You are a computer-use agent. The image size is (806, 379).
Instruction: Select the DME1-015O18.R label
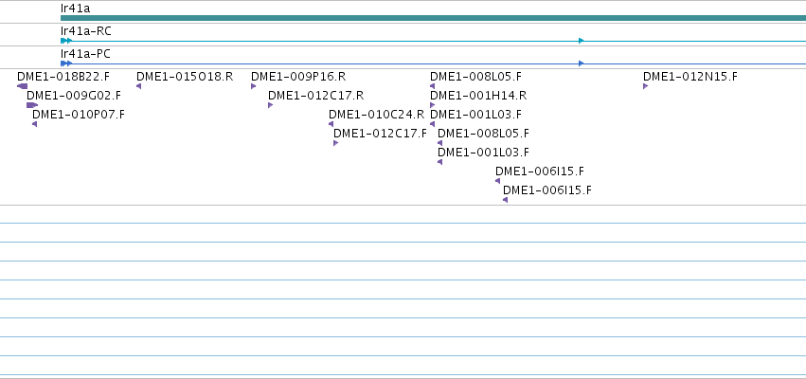coord(185,77)
